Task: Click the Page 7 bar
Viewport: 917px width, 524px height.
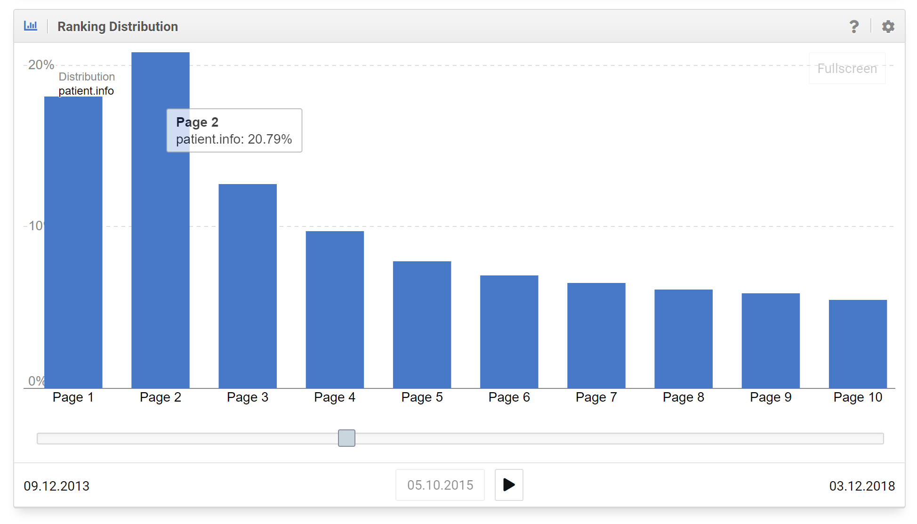Action: coord(596,335)
